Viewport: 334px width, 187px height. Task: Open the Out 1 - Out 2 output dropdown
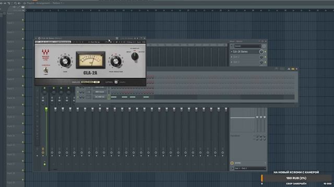click(250, 168)
